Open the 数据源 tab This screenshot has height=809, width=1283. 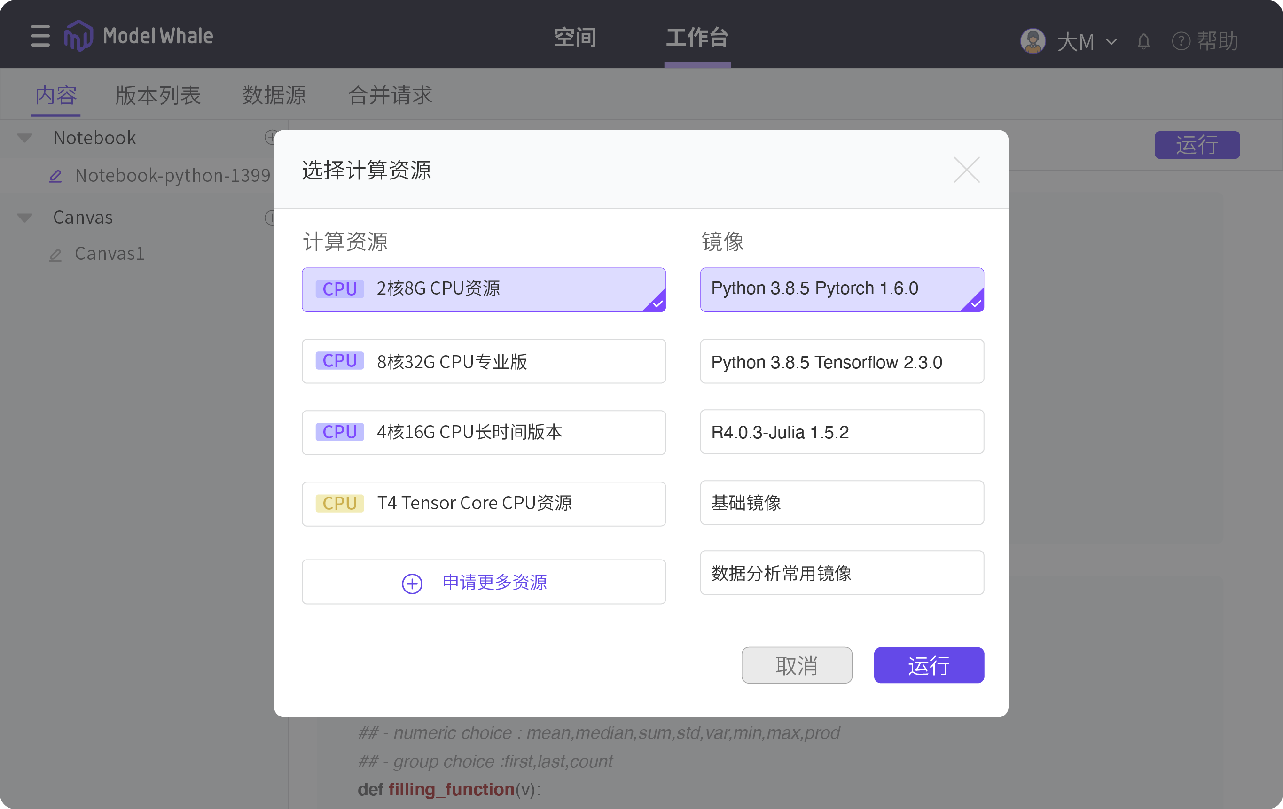pos(274,95)
